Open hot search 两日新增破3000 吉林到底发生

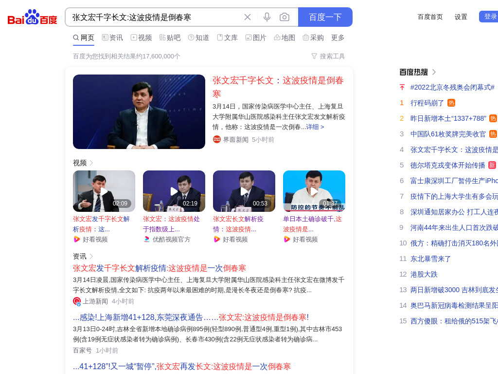[x=454, y=290]
